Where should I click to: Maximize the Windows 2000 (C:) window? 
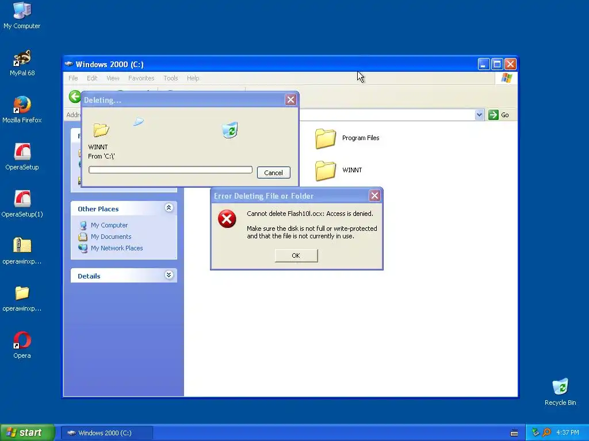[x=497, y=64]
